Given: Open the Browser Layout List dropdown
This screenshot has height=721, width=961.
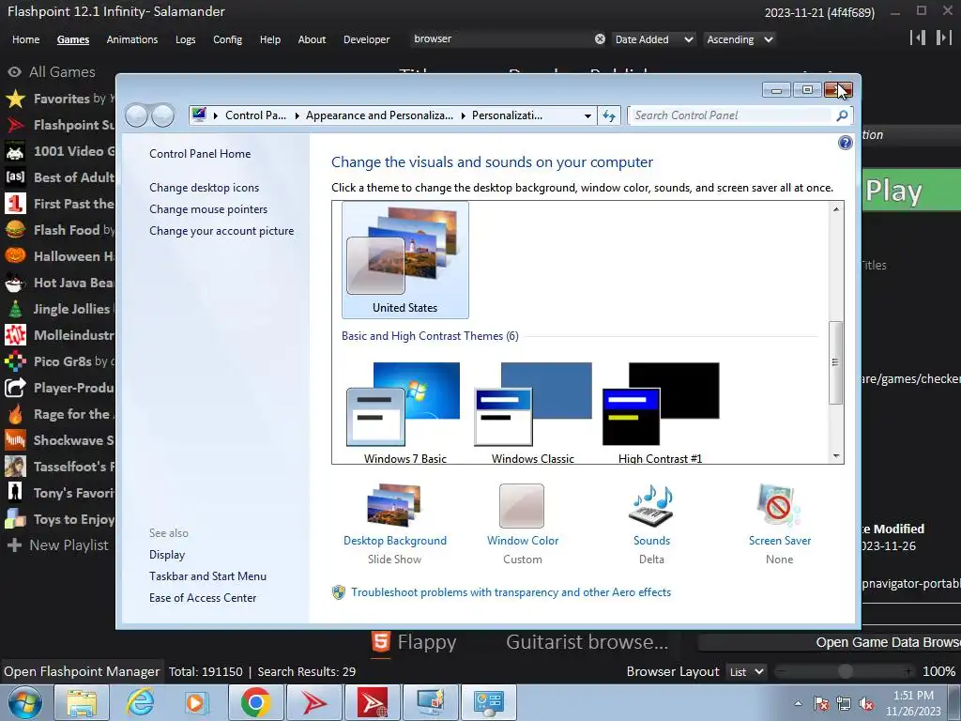Looking at the screenshot, I should click(746, 672).
